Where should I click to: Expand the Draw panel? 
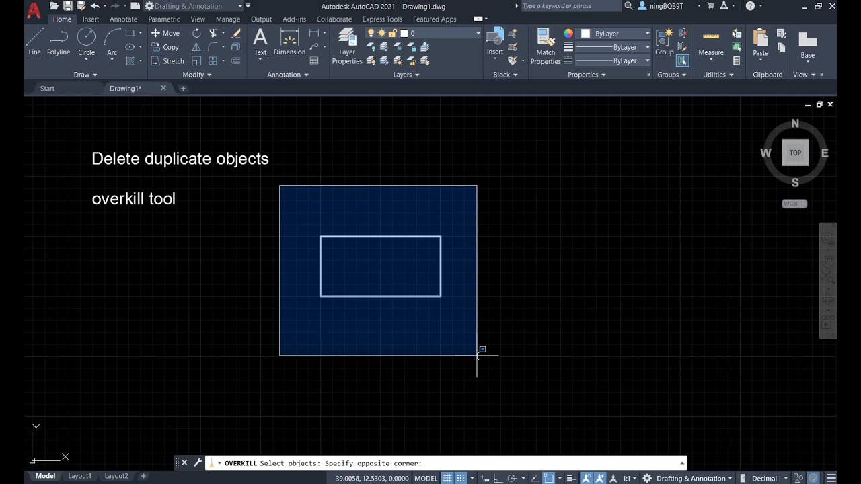point(85,75)
